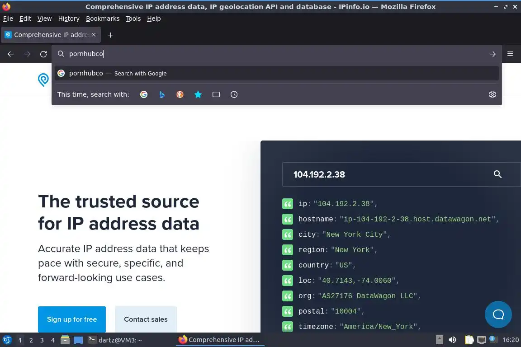This screenshot has height=347, width=521.
Task: Search this time with Bing icon
Action: point(162,94)
